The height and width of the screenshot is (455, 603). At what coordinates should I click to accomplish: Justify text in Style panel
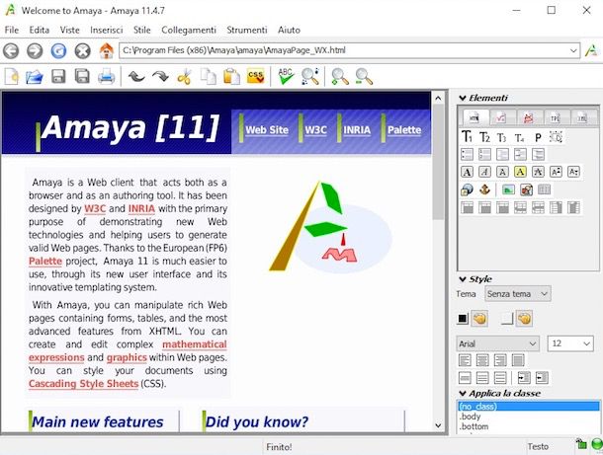point(518,360)
